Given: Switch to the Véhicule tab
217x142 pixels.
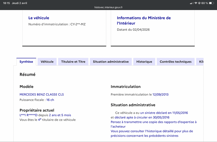Looking at the screenshot, I should tap(47, 62).
